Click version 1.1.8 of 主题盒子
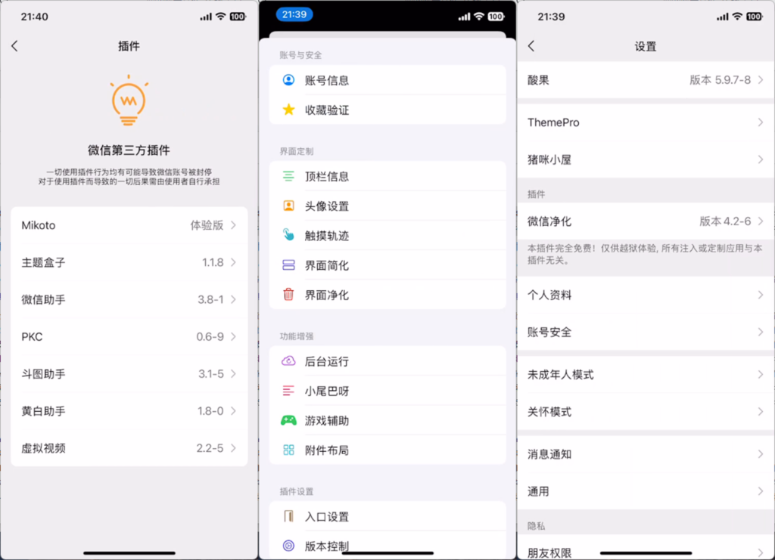The width and height of the screenshot is (775, 560). (213, 262)
